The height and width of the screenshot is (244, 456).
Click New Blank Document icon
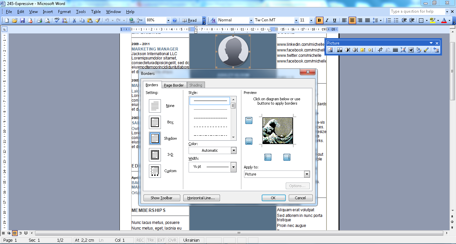7,20
